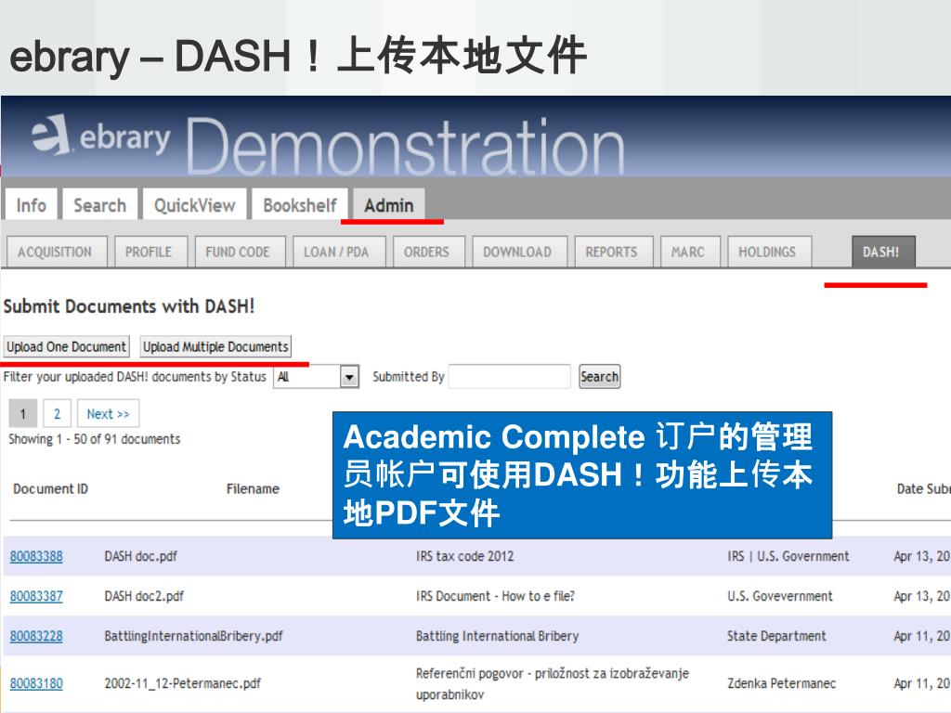
Task: Click the Next >> pagination link
Action: (108, 413)
